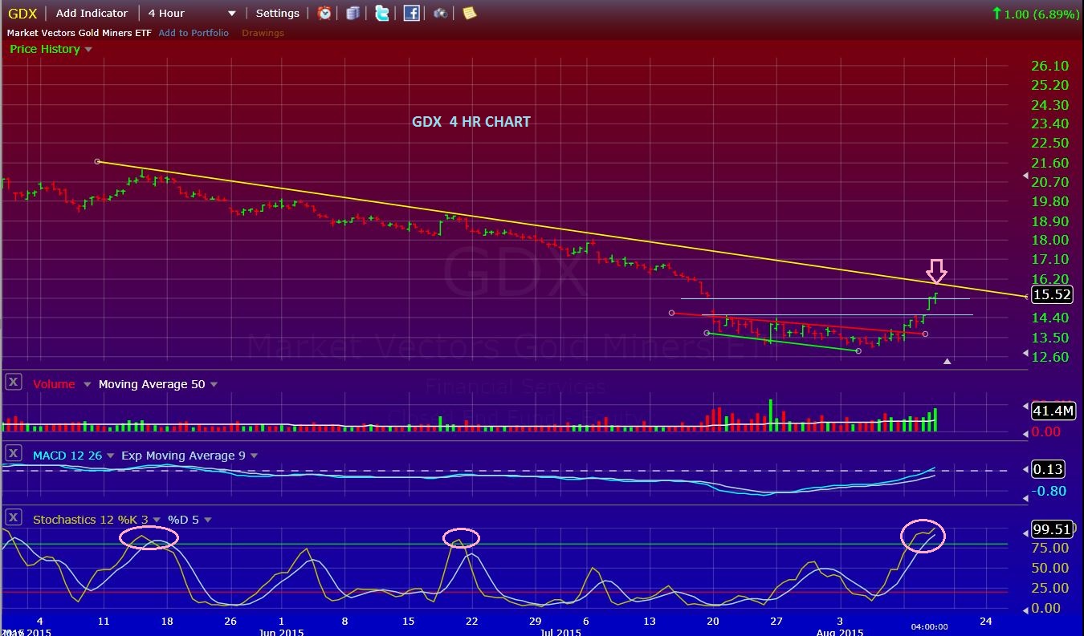Expand the Moving Average 50 dropdown

[x=214, y=385]
